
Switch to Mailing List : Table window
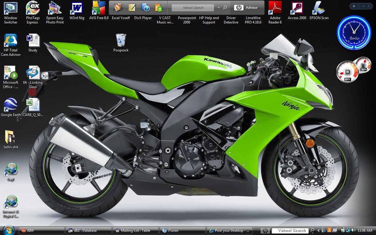pos(136,231)
